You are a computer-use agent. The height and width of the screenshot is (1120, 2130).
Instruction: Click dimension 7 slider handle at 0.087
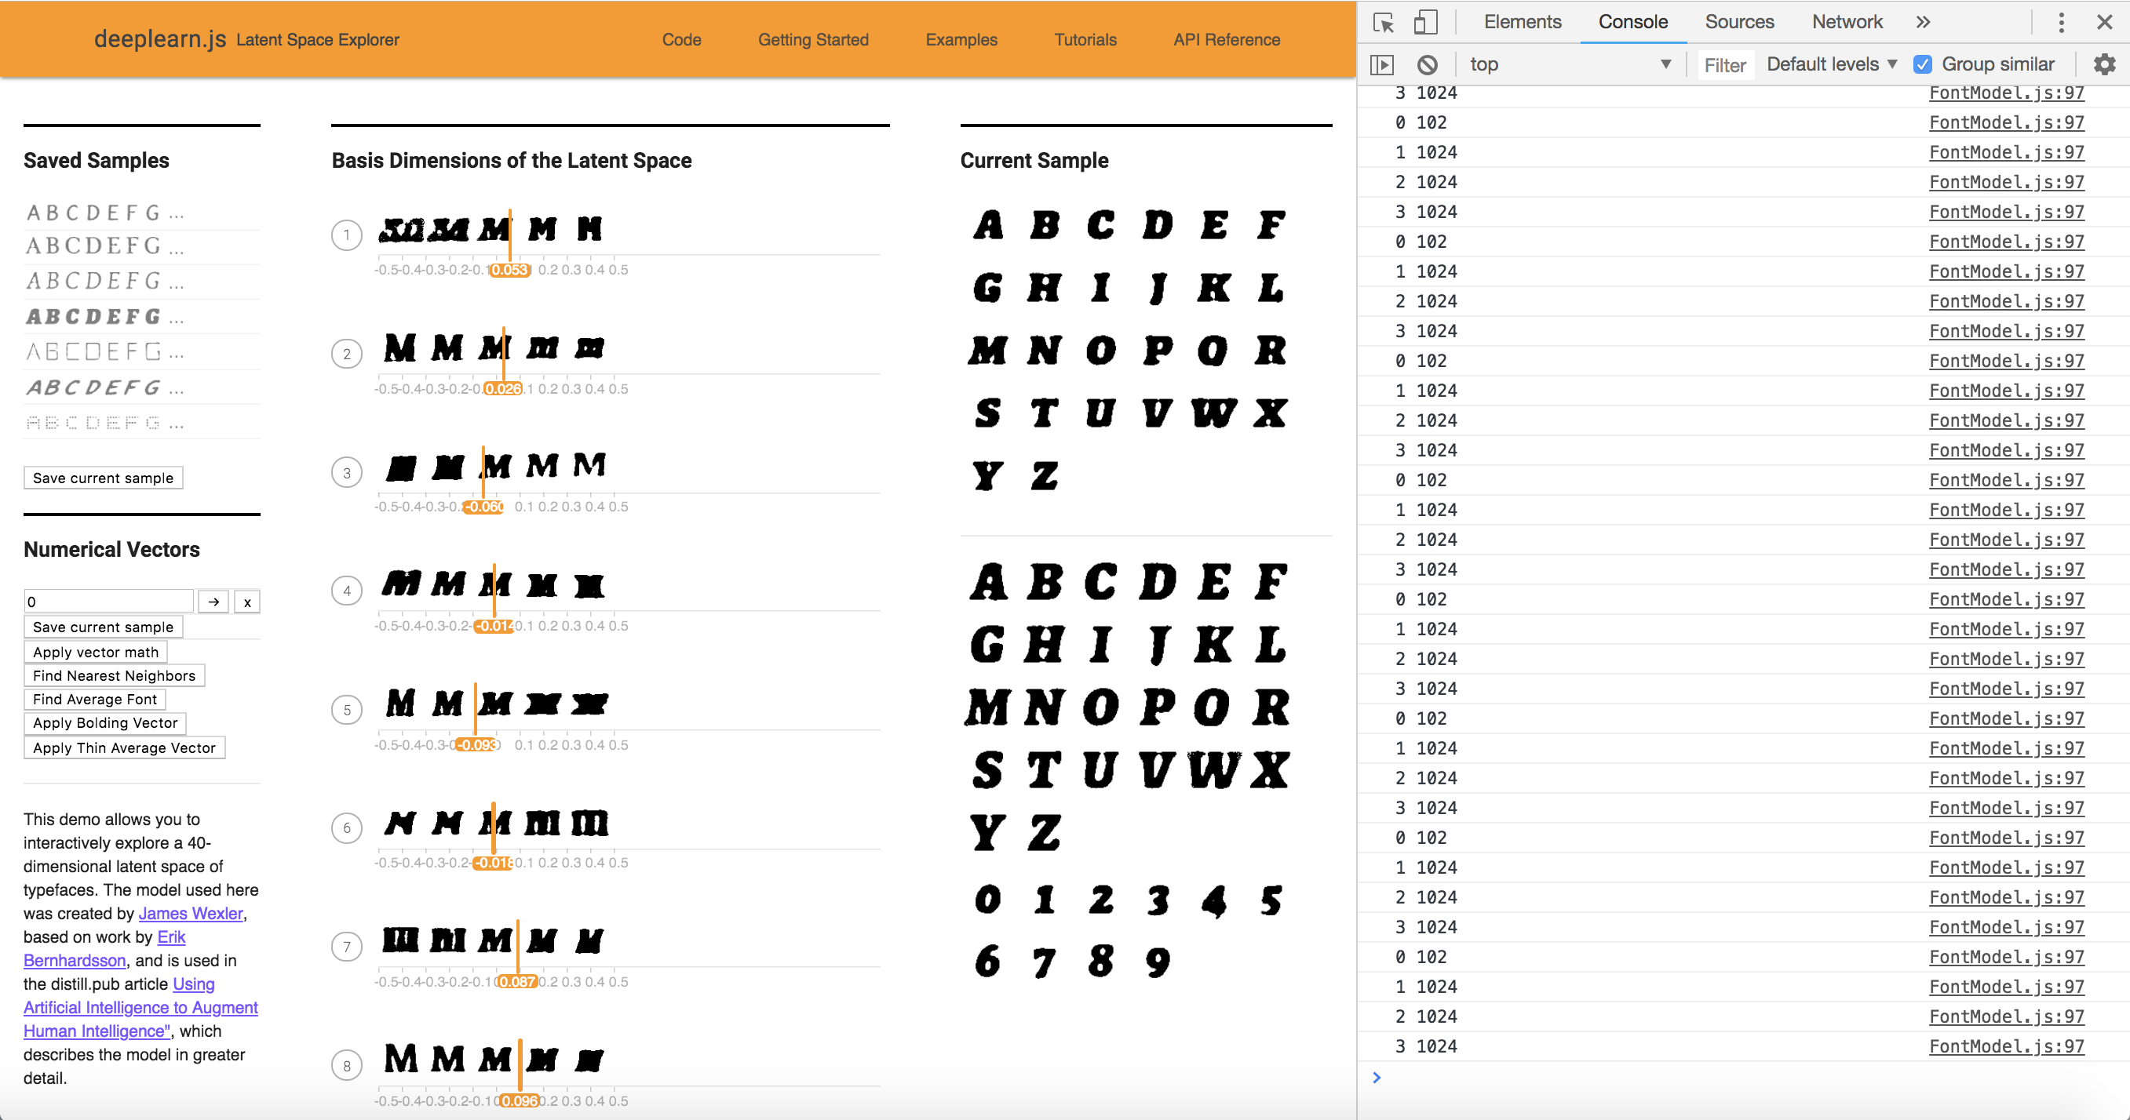(x=516, y=982)
